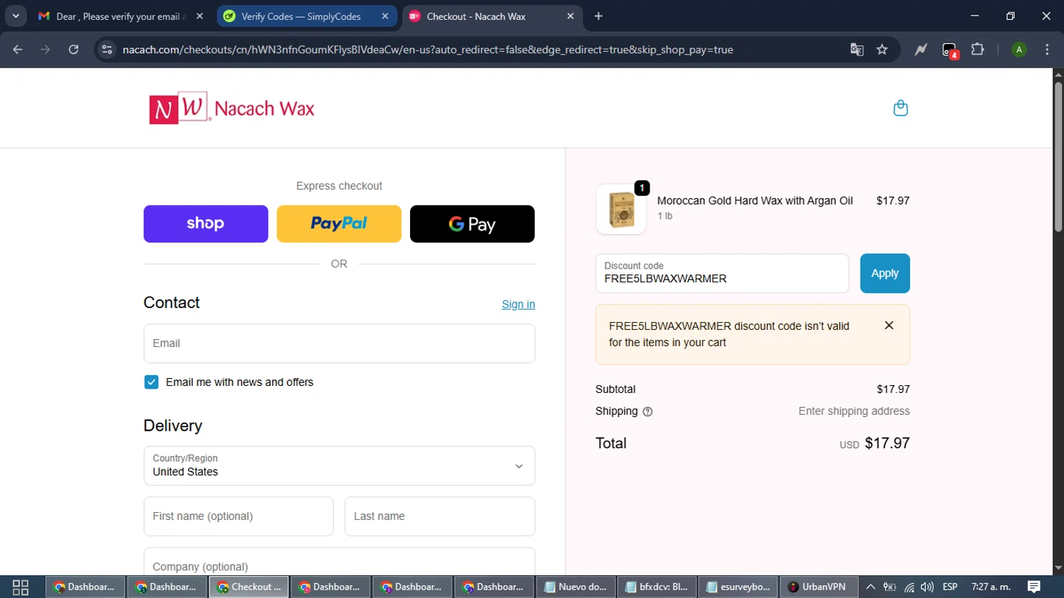Click the shipping help question mark icon
The height and width of the screenshot is (598, 1064).
click(x=647, y=411)
